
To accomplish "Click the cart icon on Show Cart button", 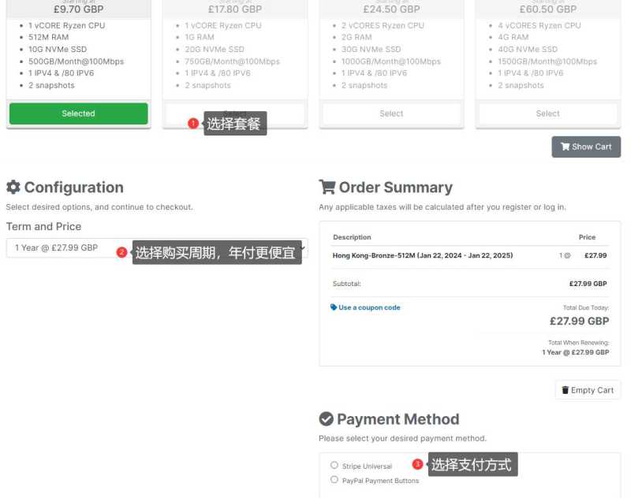I will (x=565, y=147).
